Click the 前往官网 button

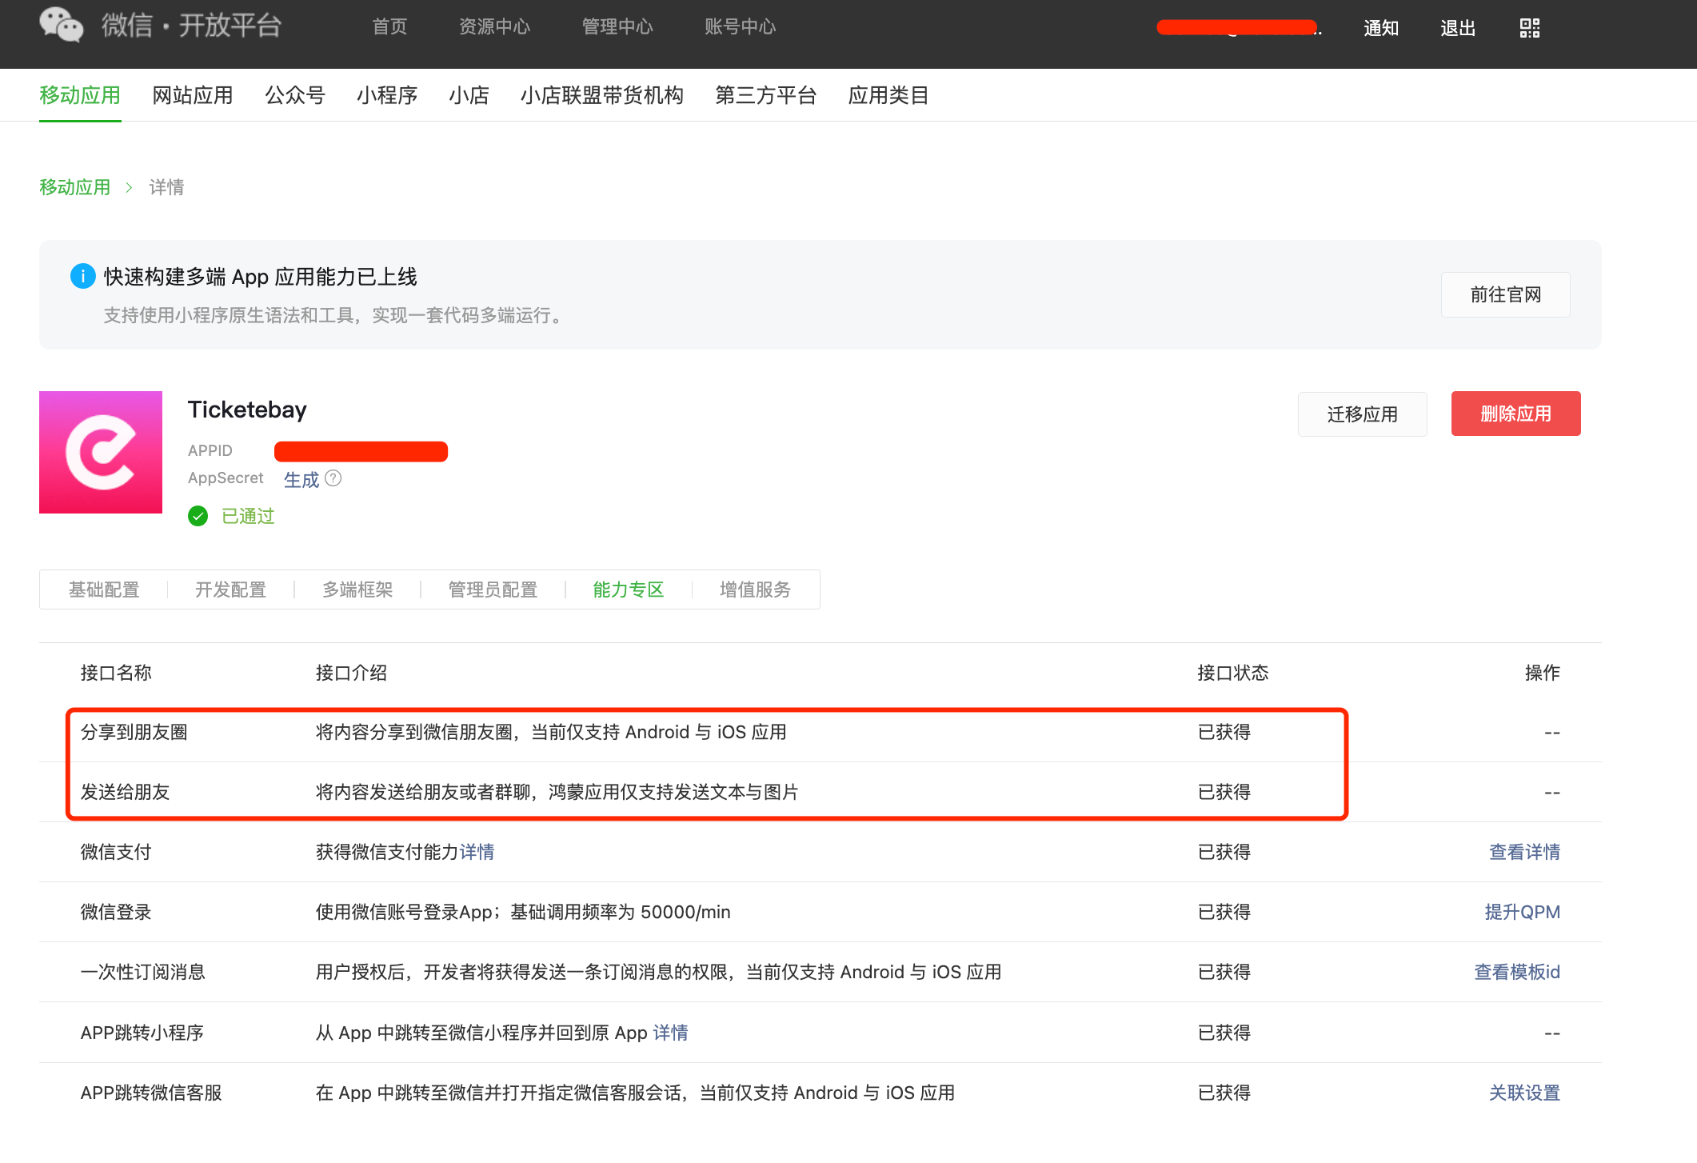(x=1505, y=294)
